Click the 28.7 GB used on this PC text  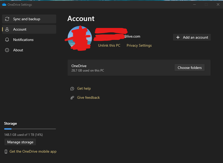(x=88, y=70)
